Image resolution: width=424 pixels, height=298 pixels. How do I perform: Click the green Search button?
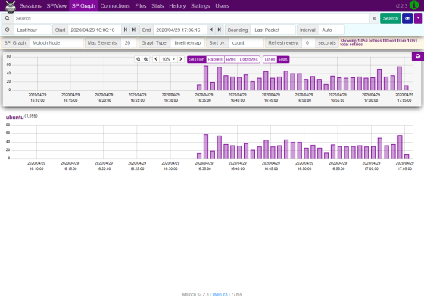coord(391,18)
